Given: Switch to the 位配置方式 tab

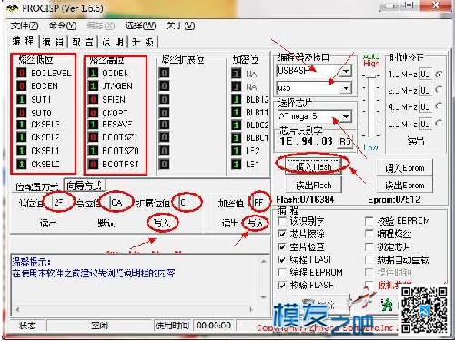Looking at the screenshot, I should (37, 186).
